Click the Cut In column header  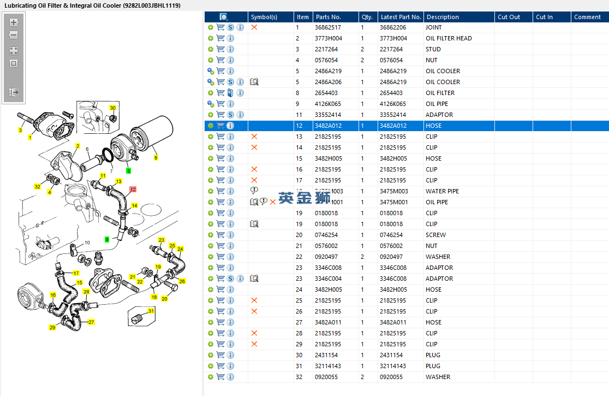pos(552,17)
